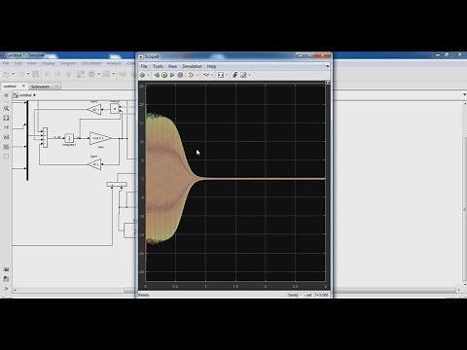Click Sample Time display icon in left palette

[6, 127]
